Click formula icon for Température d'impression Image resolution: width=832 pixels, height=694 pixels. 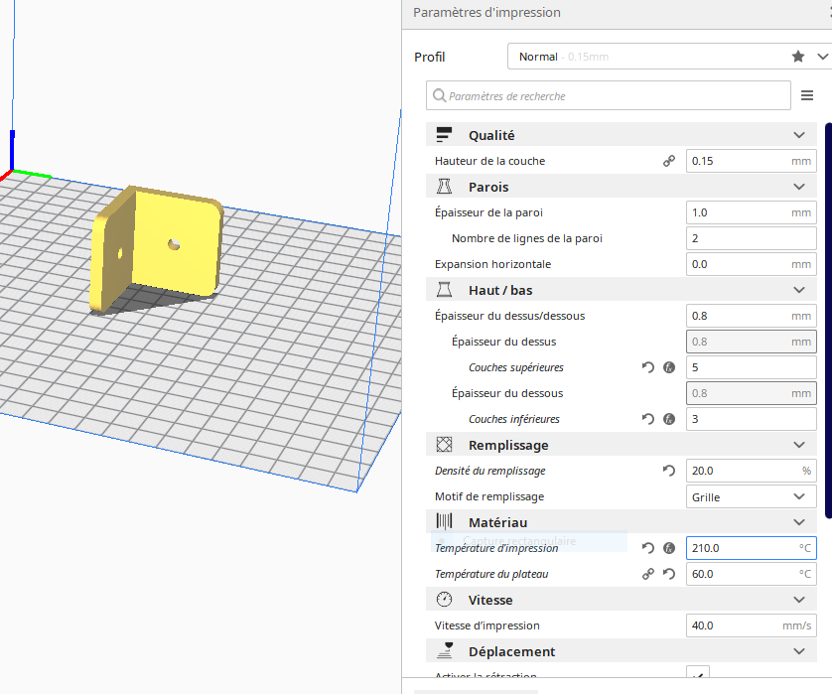[x=669, y=548]
